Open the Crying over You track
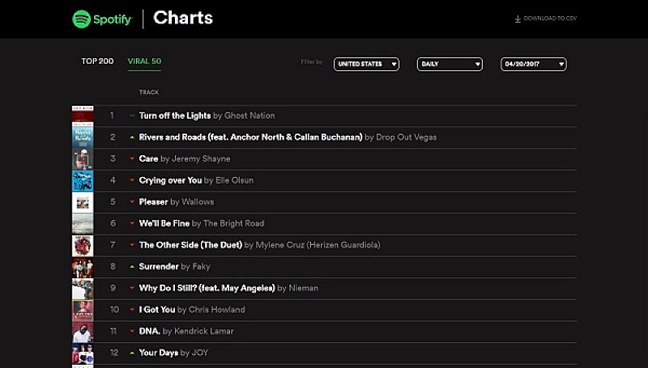The width and height of the screenshot is (648, 368). (171, 180)
